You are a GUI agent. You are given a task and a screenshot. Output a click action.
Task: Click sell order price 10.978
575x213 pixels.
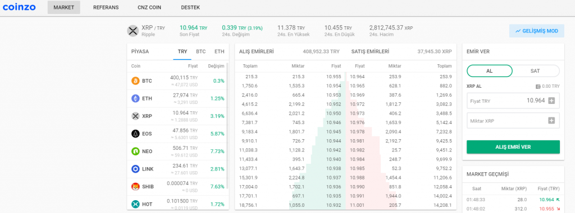pos(357,131)
